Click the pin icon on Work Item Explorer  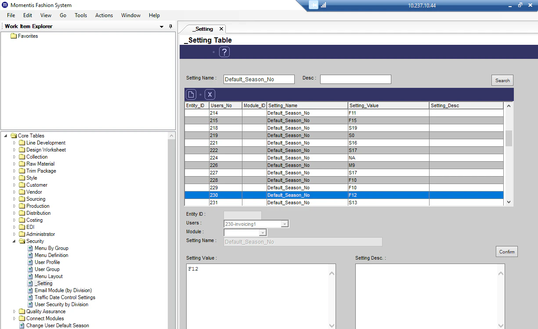[171, 26]
